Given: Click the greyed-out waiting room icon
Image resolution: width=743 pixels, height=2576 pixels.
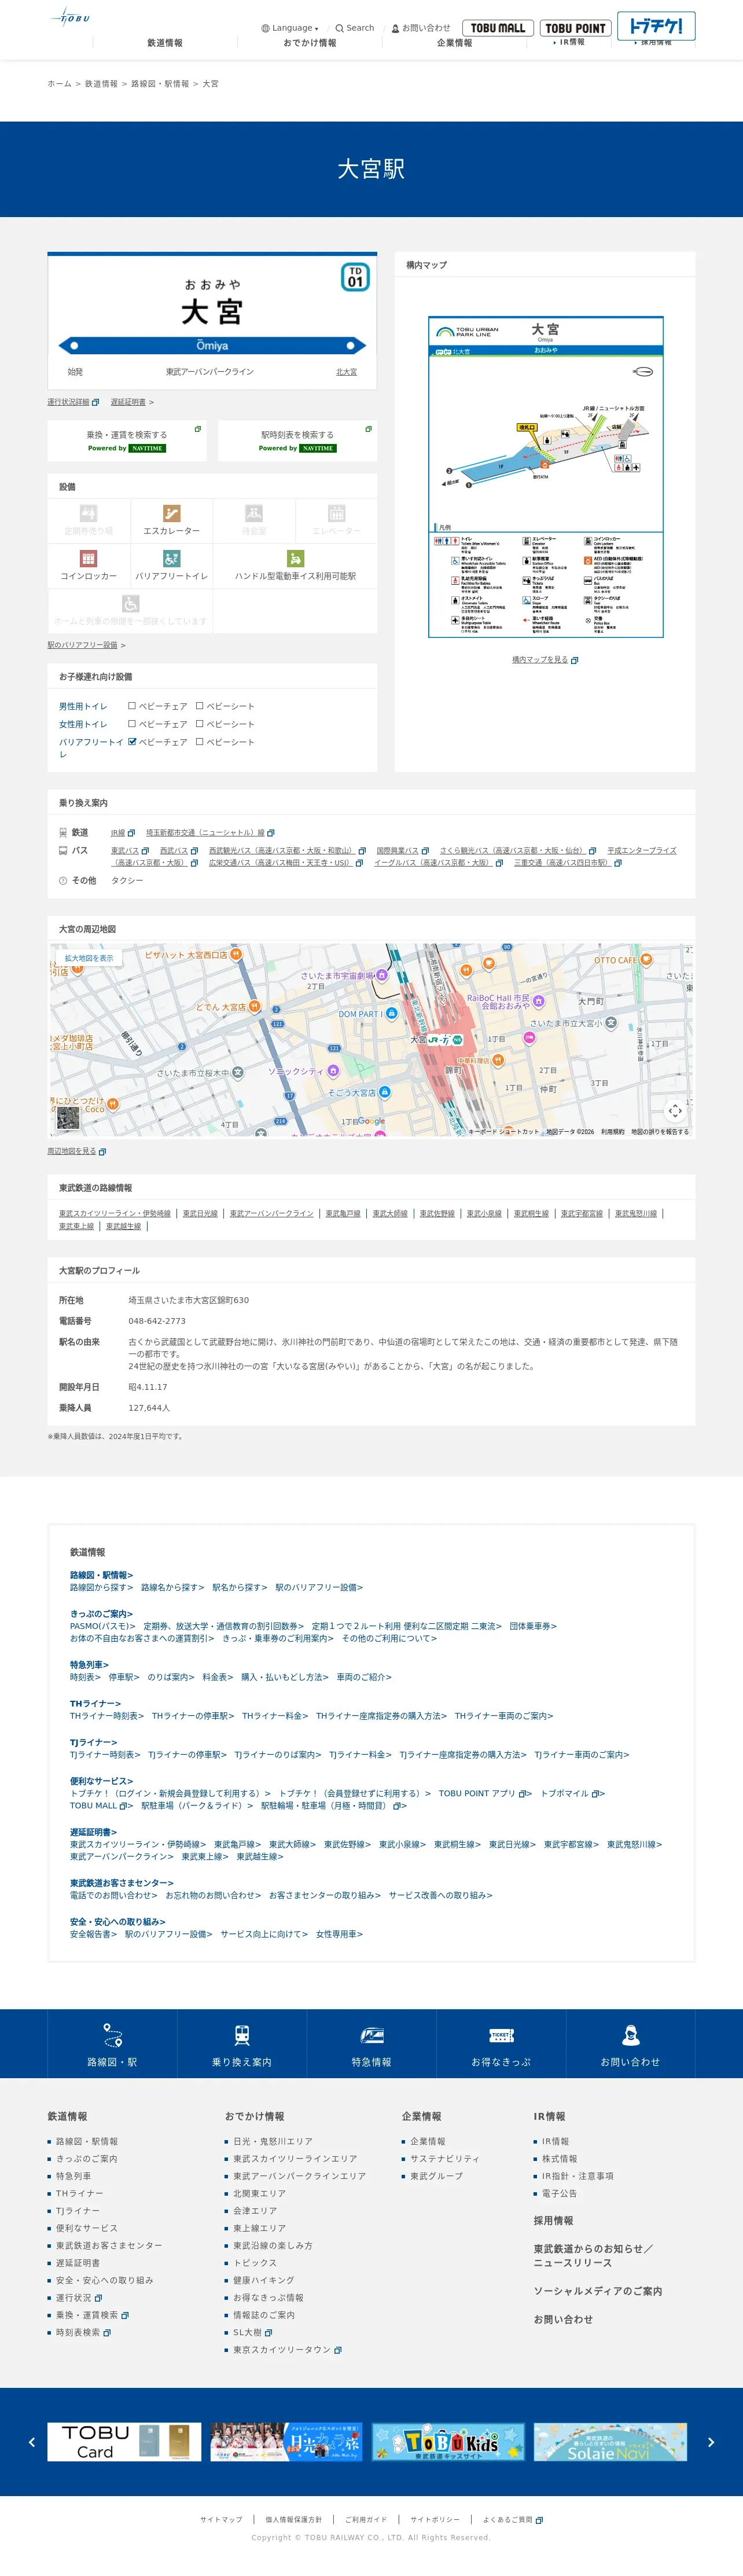Looking at the screenshot, I should 254,513.
